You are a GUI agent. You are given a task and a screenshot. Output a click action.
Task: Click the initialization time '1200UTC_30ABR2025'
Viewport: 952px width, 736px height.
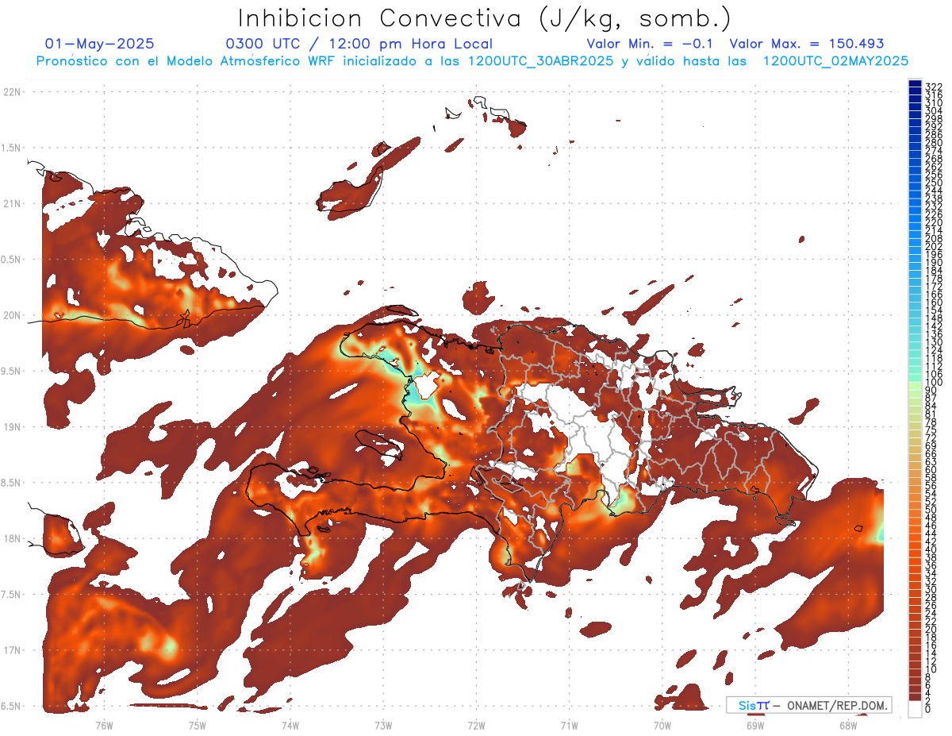coord(541,60)
